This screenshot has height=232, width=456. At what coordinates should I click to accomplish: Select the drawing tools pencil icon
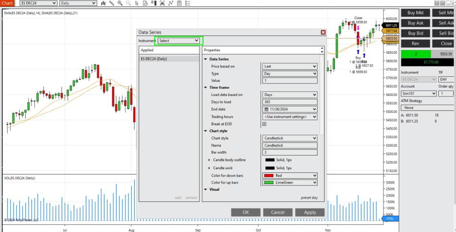111,3
